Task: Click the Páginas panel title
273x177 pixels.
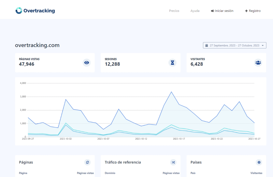Action: (x=26, y=162)
